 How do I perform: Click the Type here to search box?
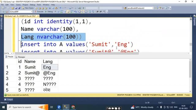pos(28,107)
